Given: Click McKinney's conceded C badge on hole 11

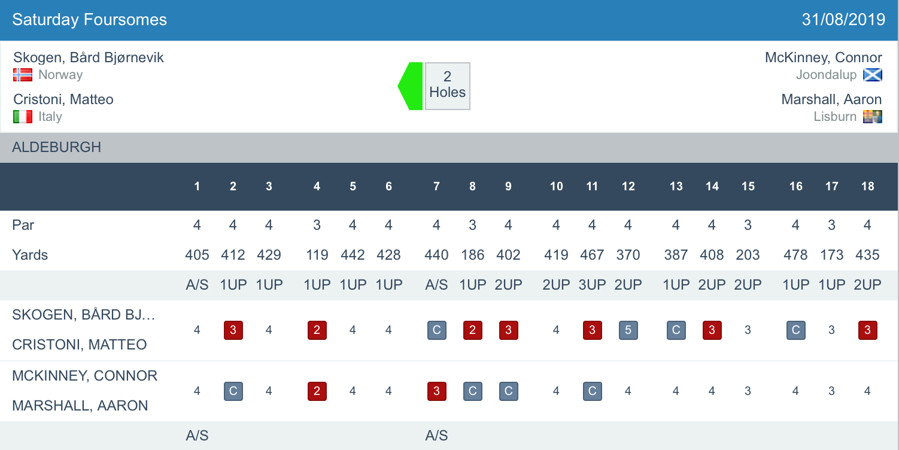Looking at the screenshot, I should pyautogui.click(x=592, y=391).
